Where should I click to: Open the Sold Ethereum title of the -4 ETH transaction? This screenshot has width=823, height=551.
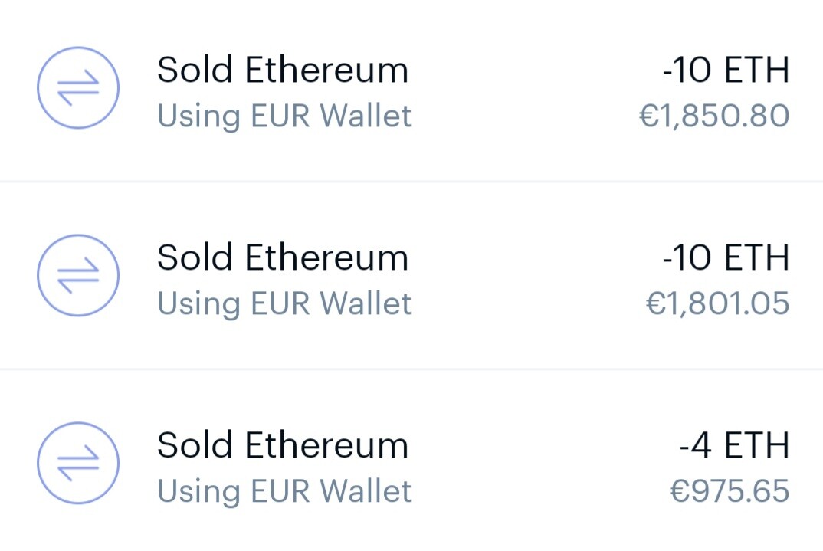click(x=283, y=445)
